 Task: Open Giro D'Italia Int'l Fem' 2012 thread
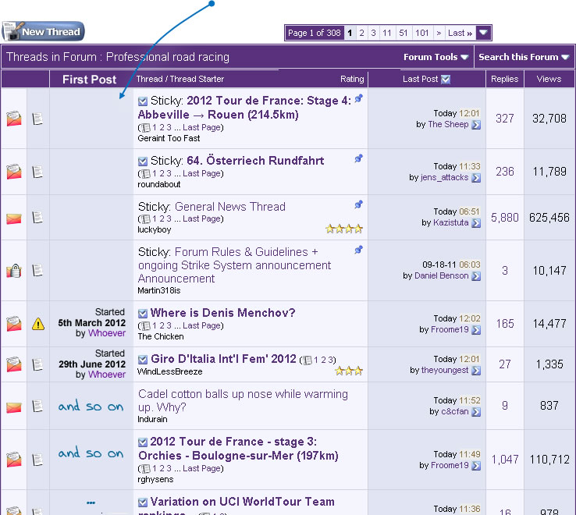(223, 358)
